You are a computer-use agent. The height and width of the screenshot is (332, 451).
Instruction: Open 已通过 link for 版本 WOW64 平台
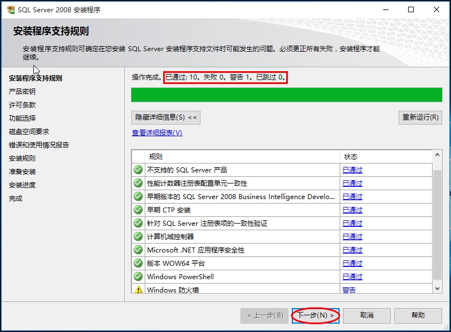tap(352, 264)
